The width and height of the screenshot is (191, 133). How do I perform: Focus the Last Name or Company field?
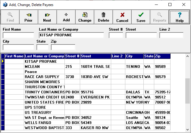coord(71,35)
